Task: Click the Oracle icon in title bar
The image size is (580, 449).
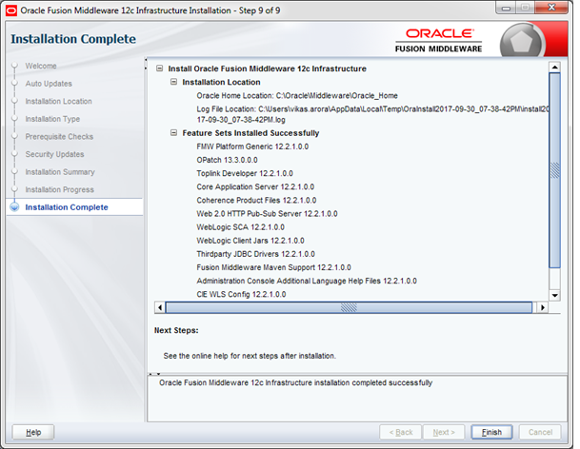Action: [x=11, y=10]
